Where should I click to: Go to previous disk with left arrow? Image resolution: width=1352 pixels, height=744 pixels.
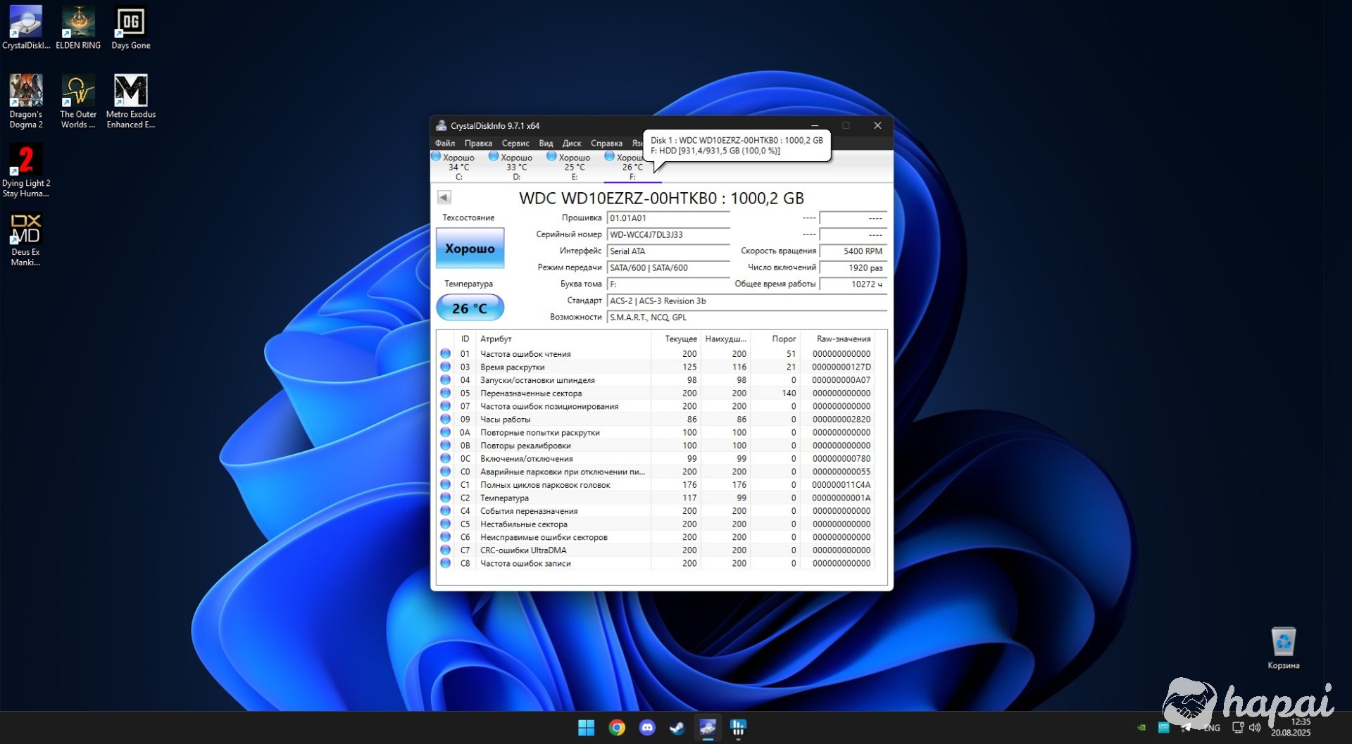coord(444,197)
